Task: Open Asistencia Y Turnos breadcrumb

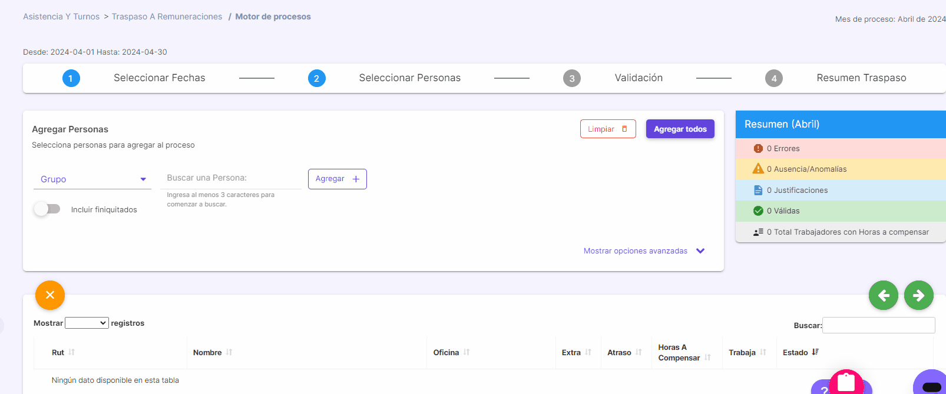Action: [61, 16]
